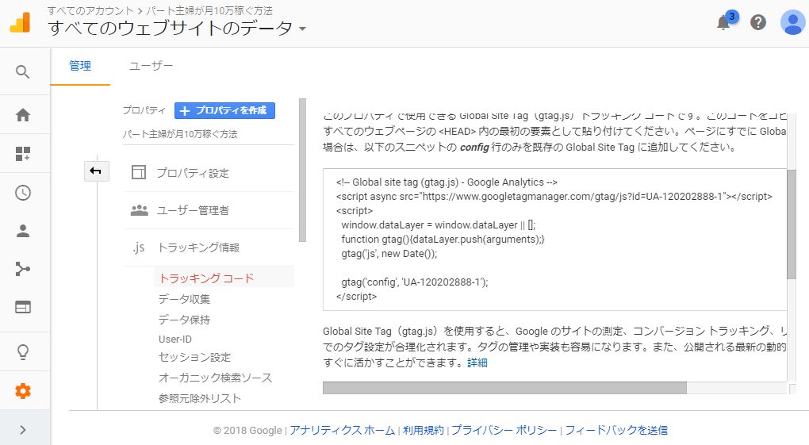809x445 pixels.
Task: Open 参照元除外リスト item
Action: (200, 398)
